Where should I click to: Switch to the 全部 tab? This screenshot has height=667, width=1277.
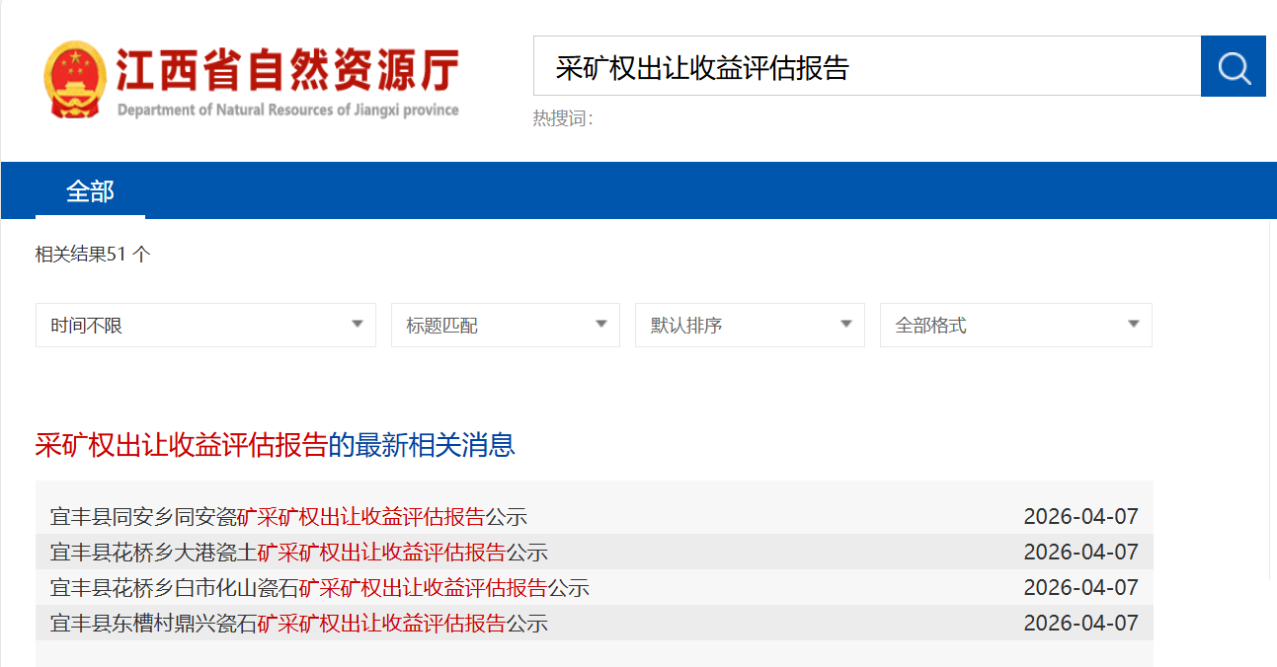(89, 189)
